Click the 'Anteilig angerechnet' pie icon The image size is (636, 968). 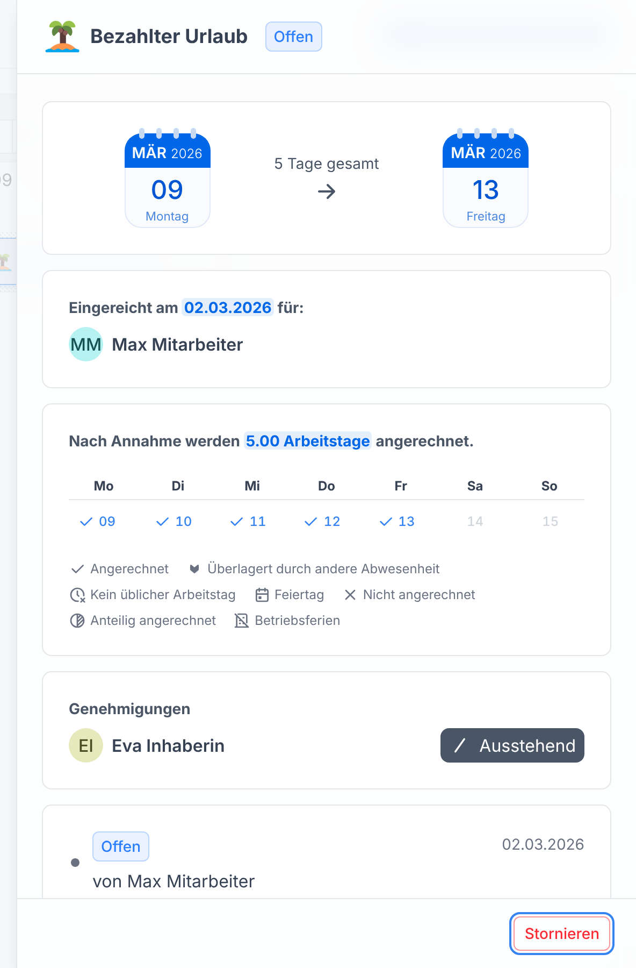[x=77, y=621]
